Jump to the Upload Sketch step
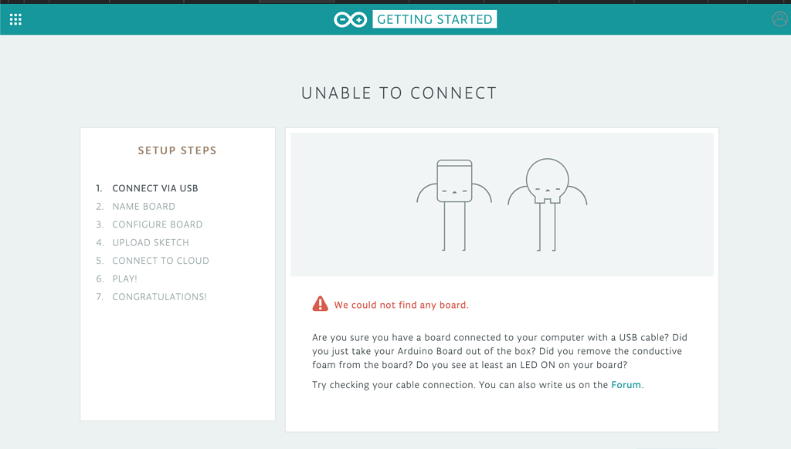Viewport: 791px width, 449px height. click(x=151, y=242)
